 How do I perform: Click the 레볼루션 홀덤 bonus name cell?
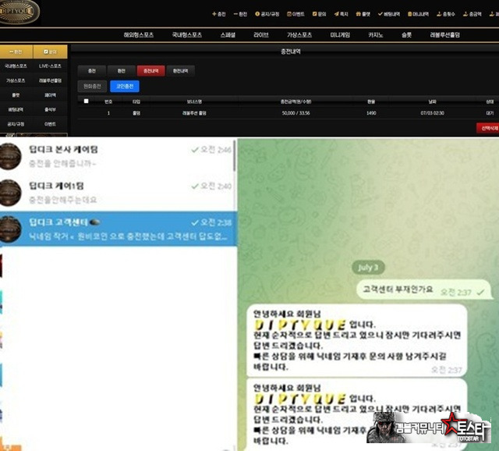point(194,113)
